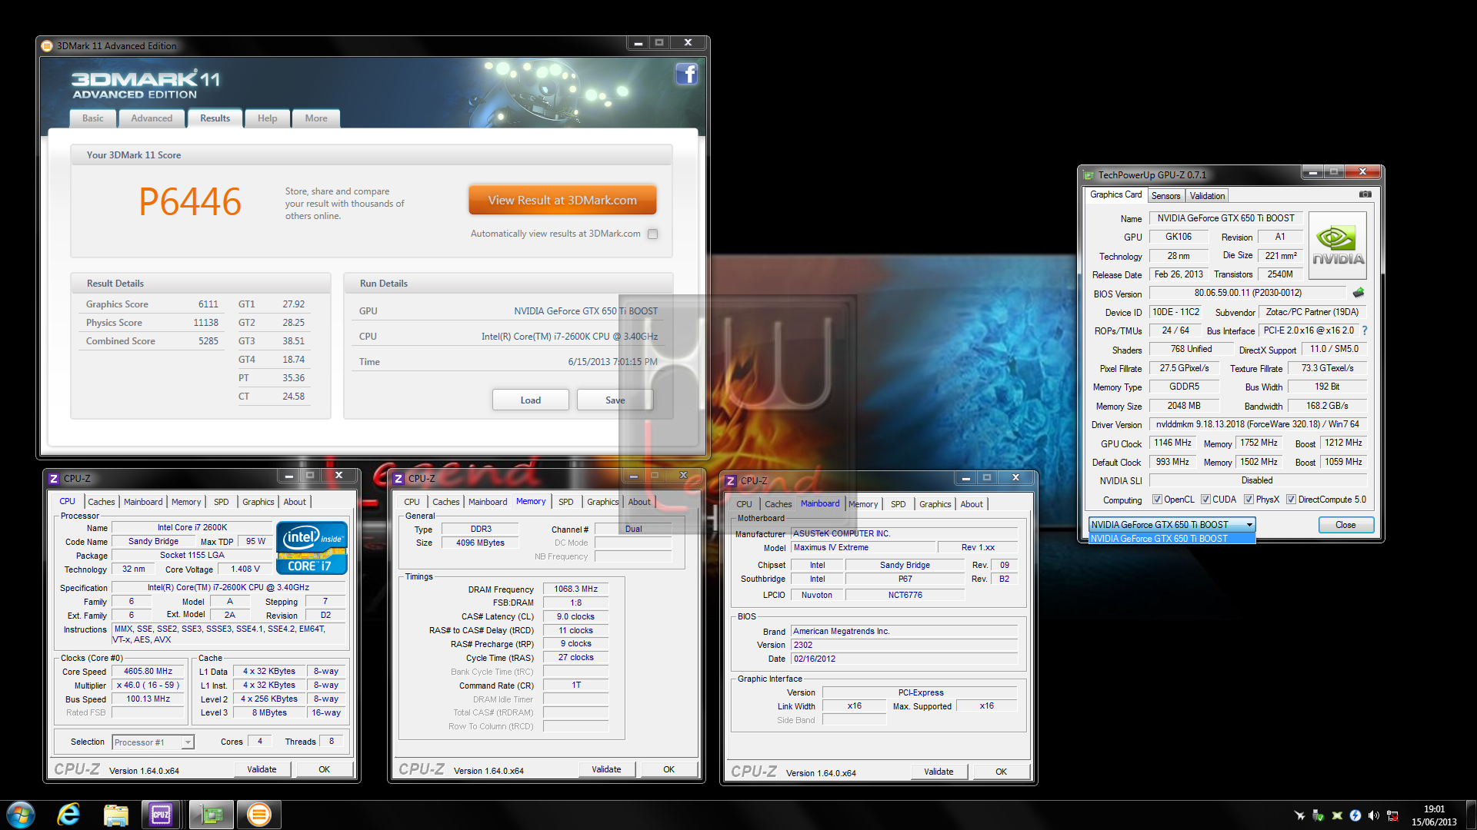Click the BIOS Version field in GPU-Z
Screen dimensions: 1477x830
coord(1248,293)
